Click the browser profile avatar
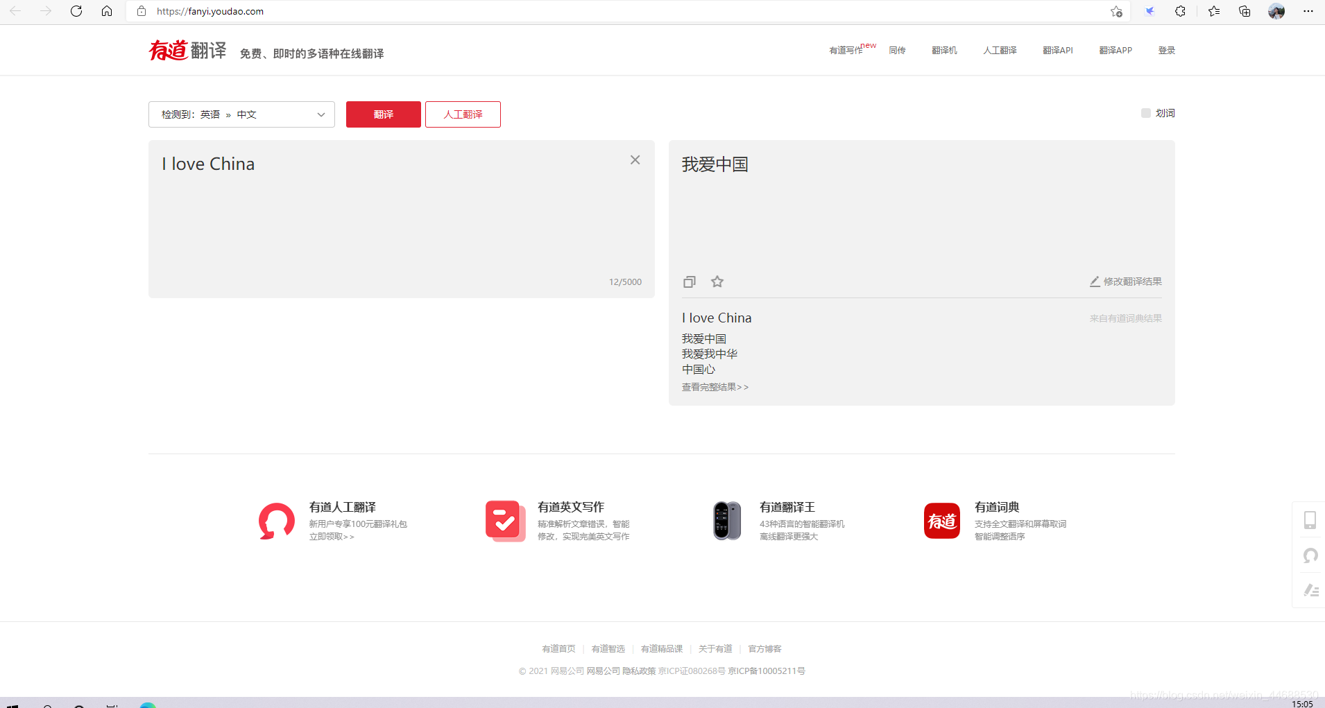 [x=1276, y=11]
